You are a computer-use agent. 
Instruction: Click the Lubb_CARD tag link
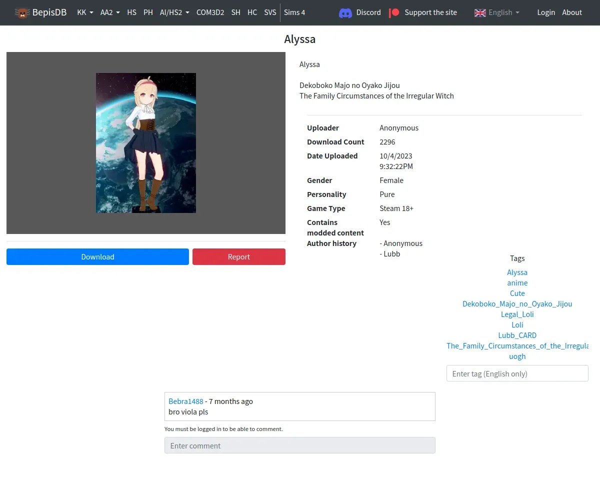(517, 335)
